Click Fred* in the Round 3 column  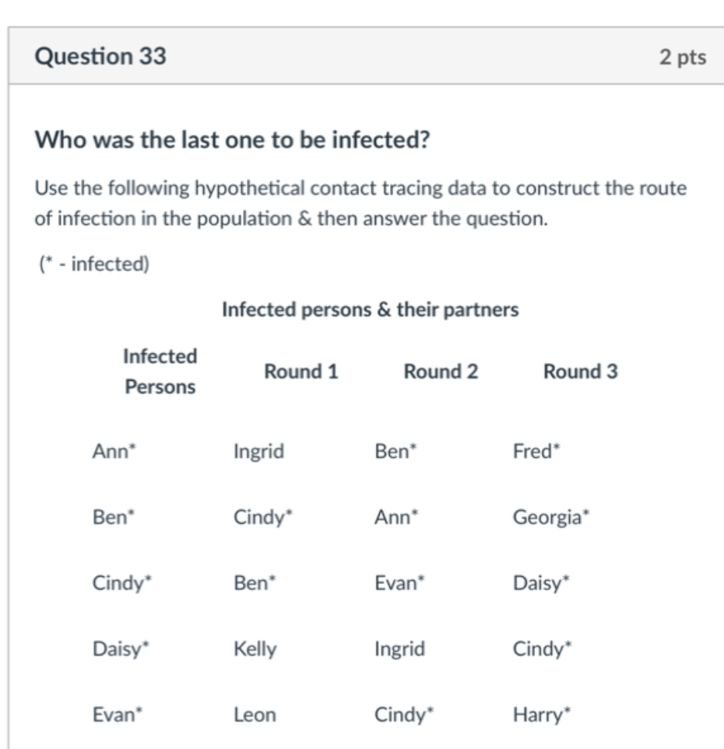(x=536, y=451)
